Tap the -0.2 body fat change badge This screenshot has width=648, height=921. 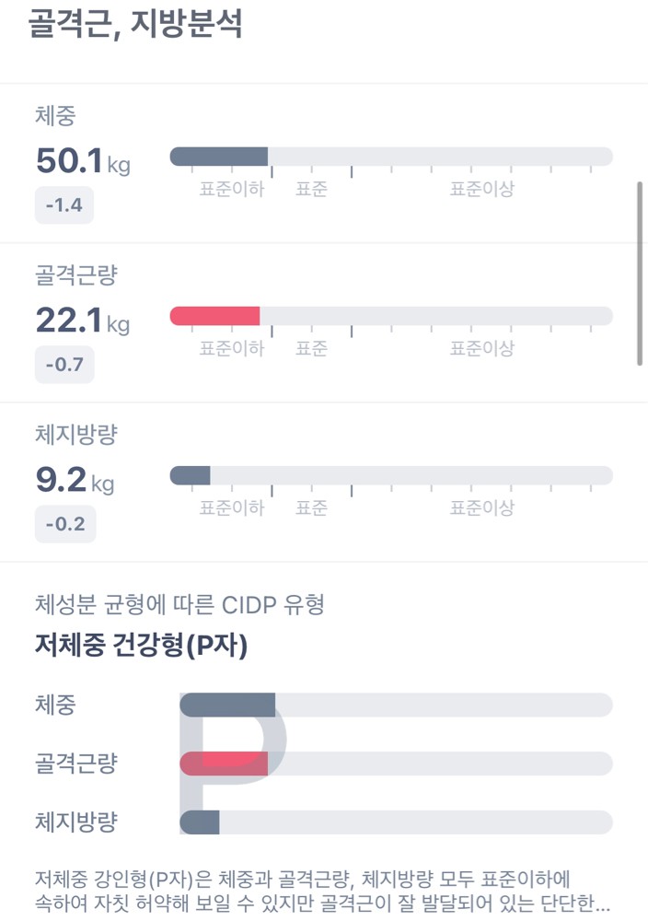pyautogui.click(x=64, y=524)
